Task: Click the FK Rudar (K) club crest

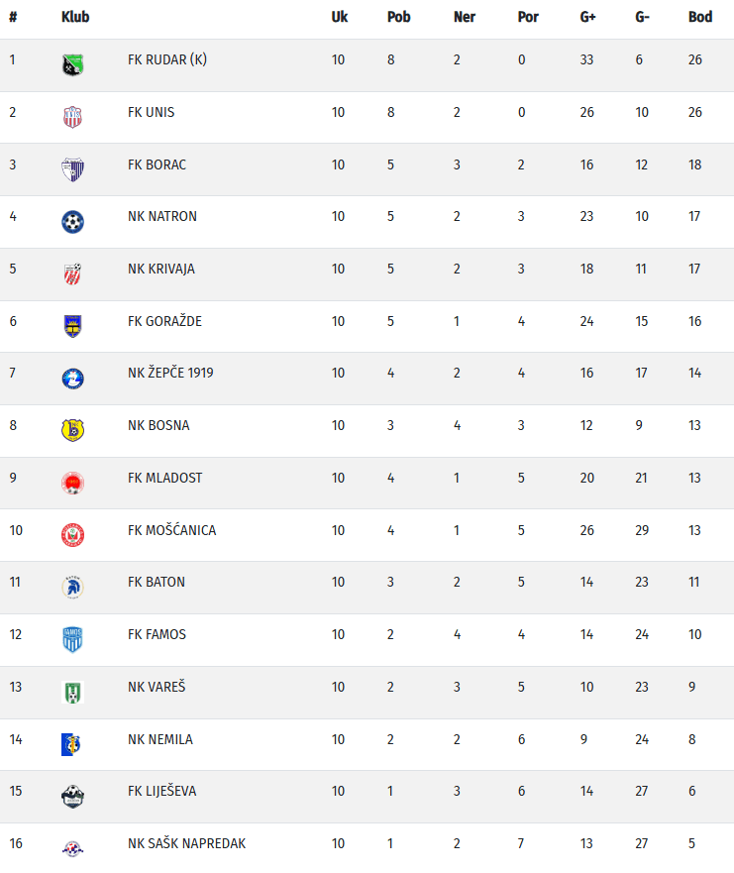Action: pos(72,64)
